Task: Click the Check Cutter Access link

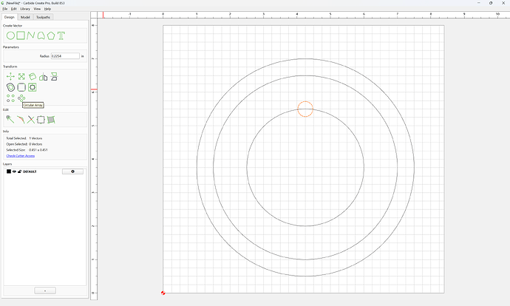Action: pyautogui.click(x=21, y=156)
